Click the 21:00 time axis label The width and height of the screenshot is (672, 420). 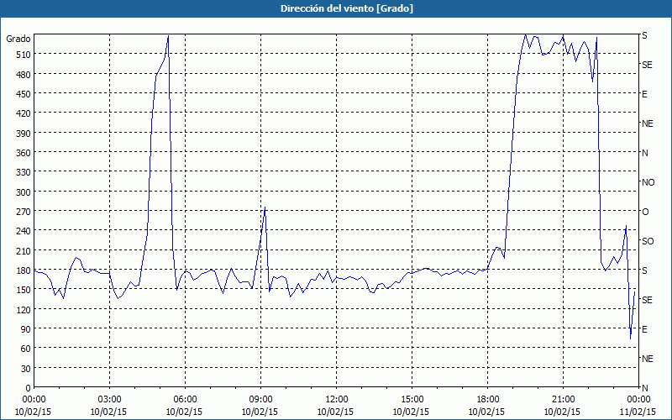(x=563, y=400)
